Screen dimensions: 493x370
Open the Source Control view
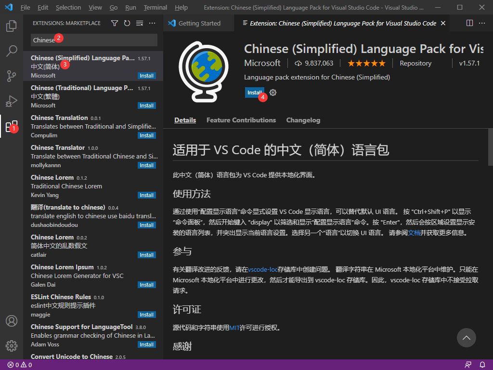point(12,76)
